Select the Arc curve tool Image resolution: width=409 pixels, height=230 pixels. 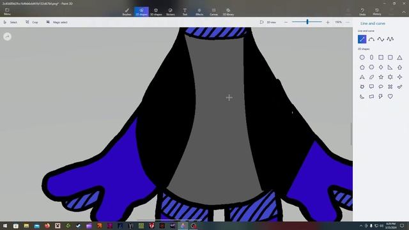[371, 39]
